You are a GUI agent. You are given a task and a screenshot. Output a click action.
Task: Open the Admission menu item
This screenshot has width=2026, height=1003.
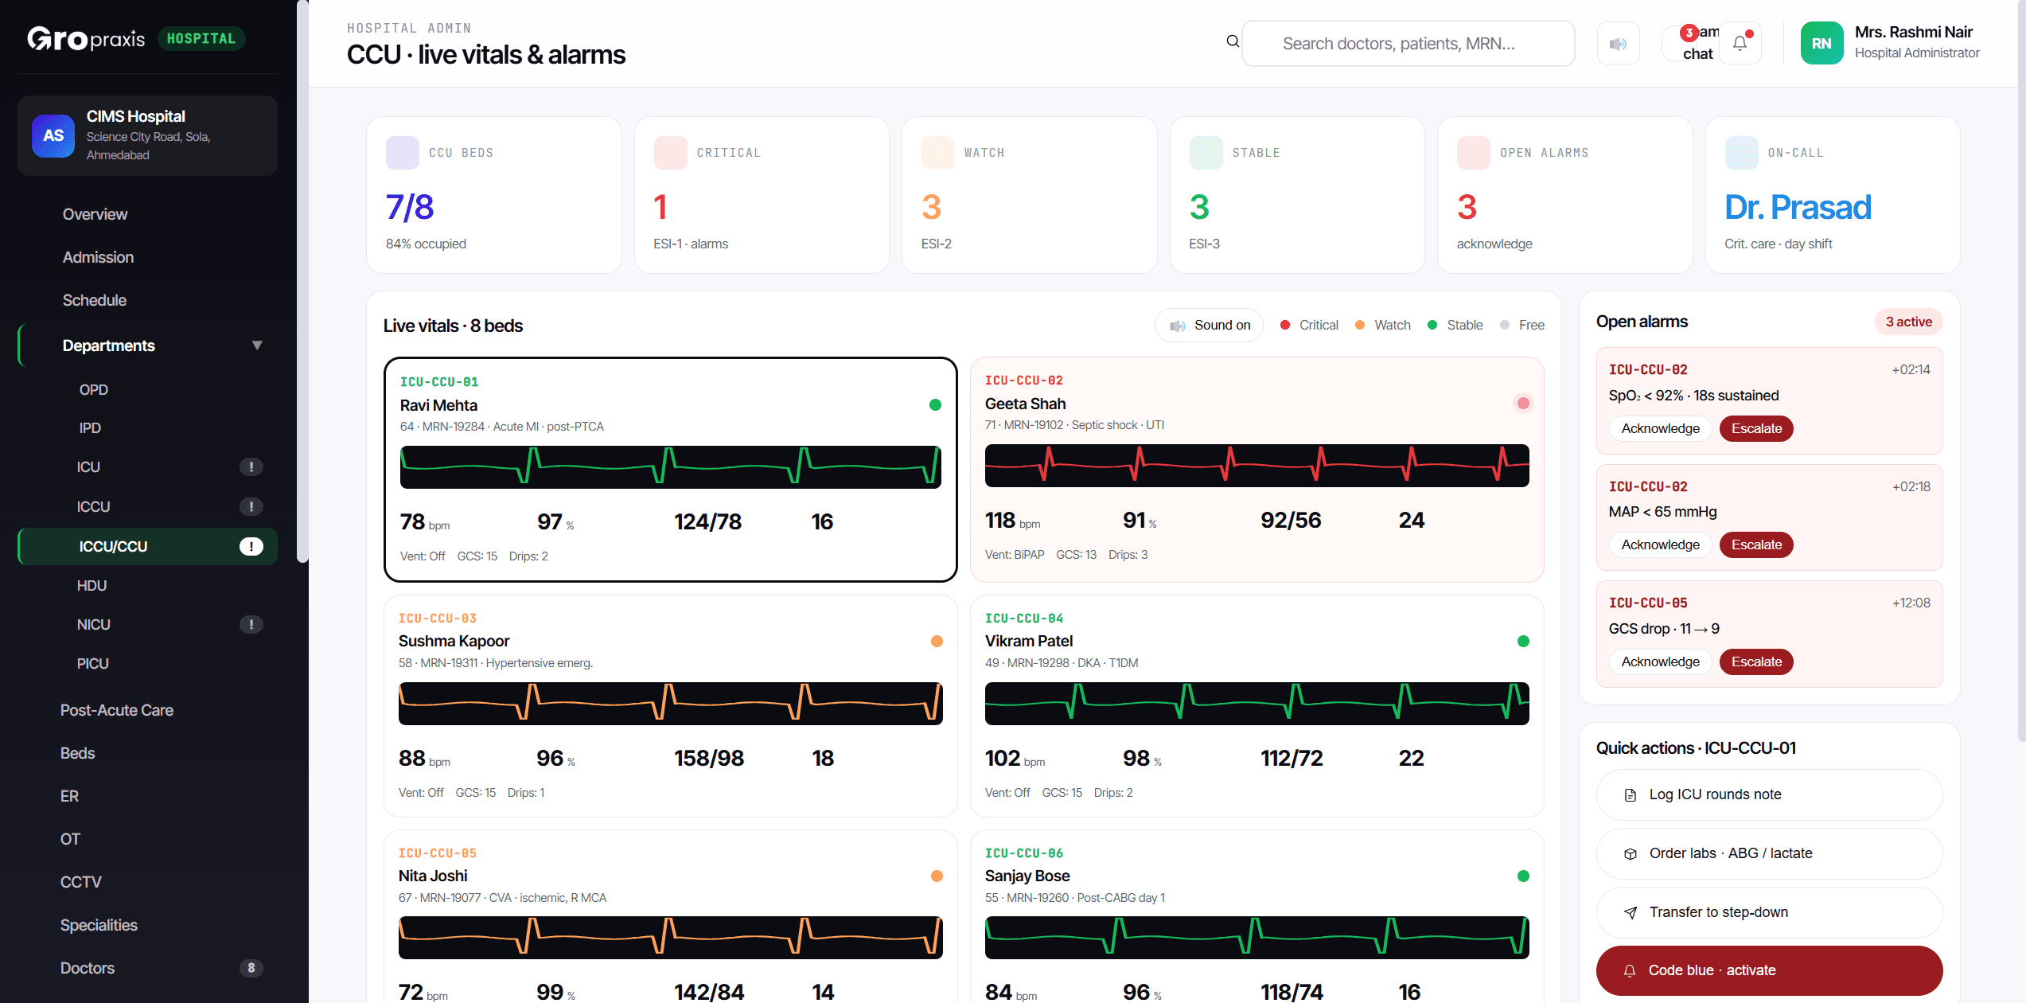coord(148,257)
